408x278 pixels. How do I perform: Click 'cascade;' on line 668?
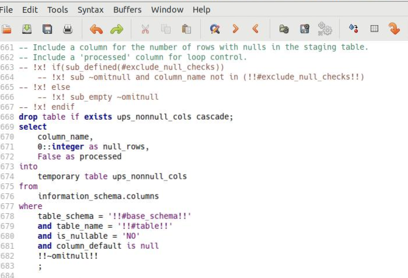[x=215, y=117]
